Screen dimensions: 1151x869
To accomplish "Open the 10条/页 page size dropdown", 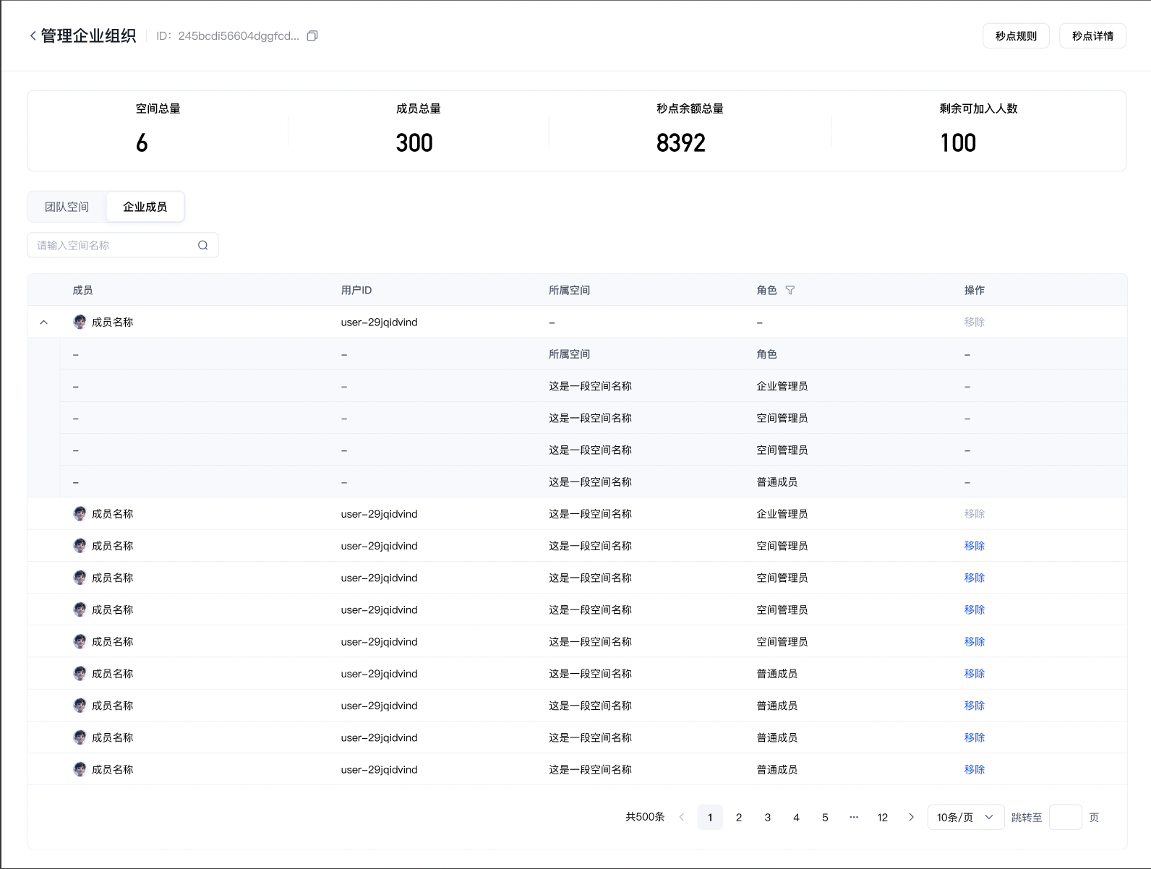I will 965,817.
